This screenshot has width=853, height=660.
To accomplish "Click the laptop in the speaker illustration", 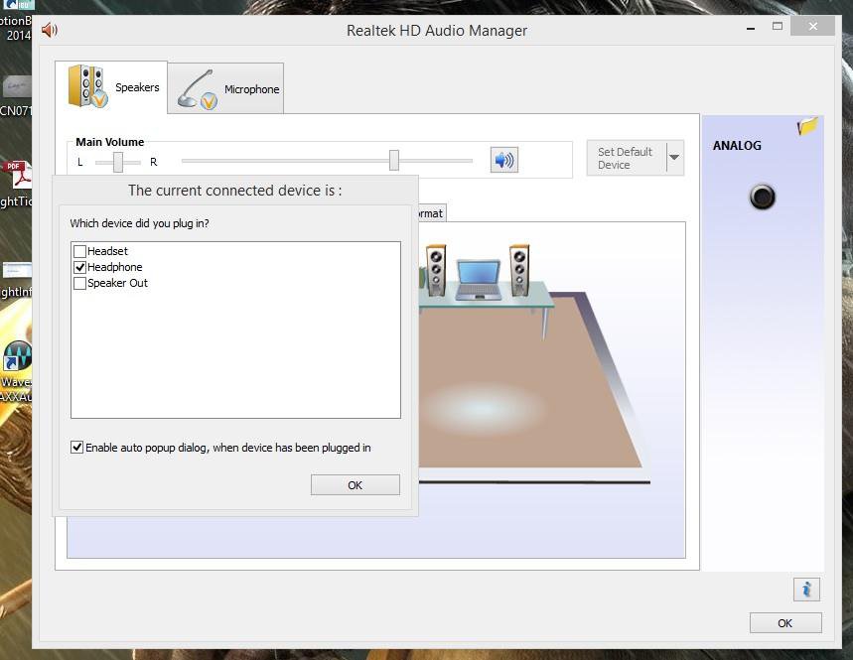I will (x=479, y=280).
